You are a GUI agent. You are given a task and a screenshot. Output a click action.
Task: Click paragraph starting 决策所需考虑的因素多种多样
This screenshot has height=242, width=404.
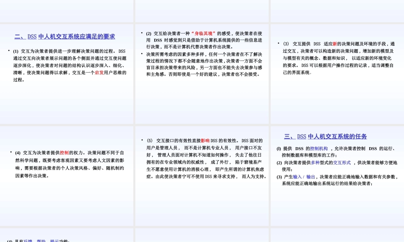(x=204, y=64)
